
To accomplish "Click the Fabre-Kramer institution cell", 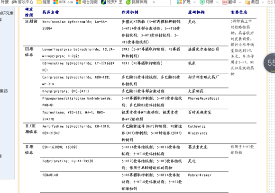I will coord(200,175).
